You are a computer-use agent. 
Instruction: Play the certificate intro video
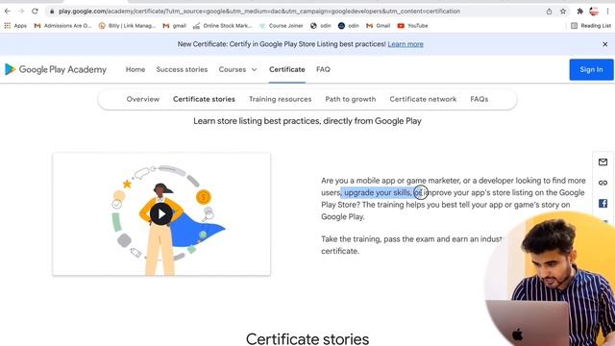[x=160, y=213]
